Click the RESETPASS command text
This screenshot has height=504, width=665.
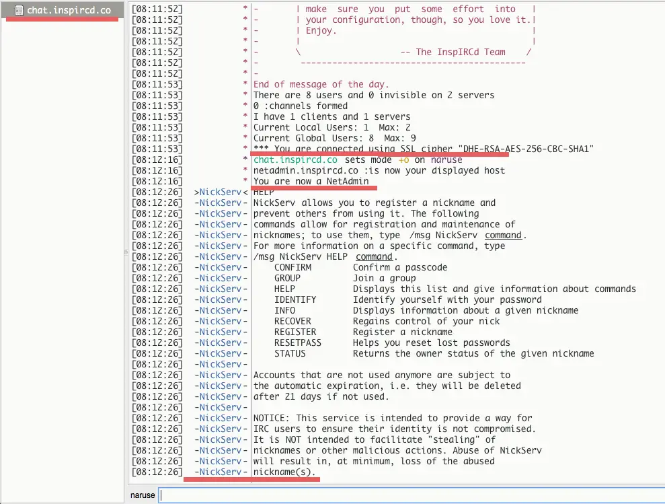tap(298, 343)
